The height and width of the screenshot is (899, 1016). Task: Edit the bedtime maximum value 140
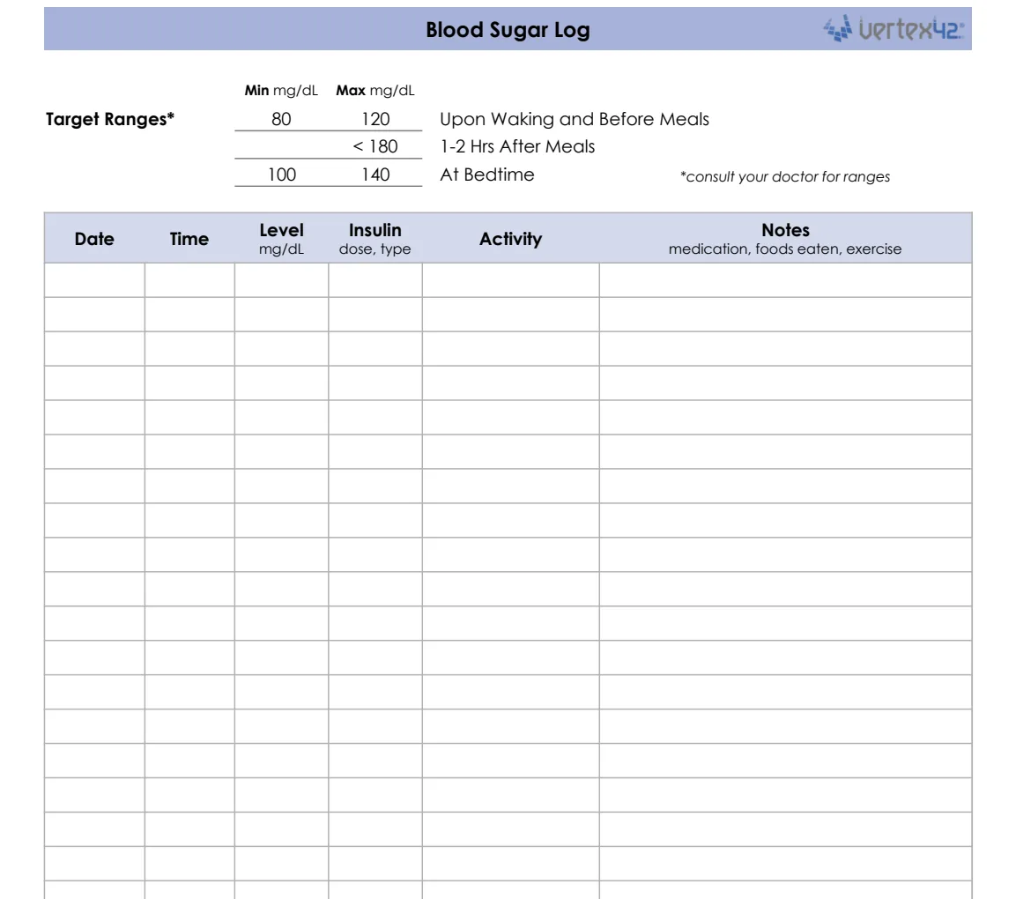click(x=375, y=175)
